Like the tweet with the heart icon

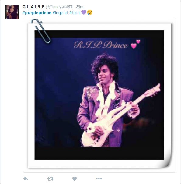75,179
